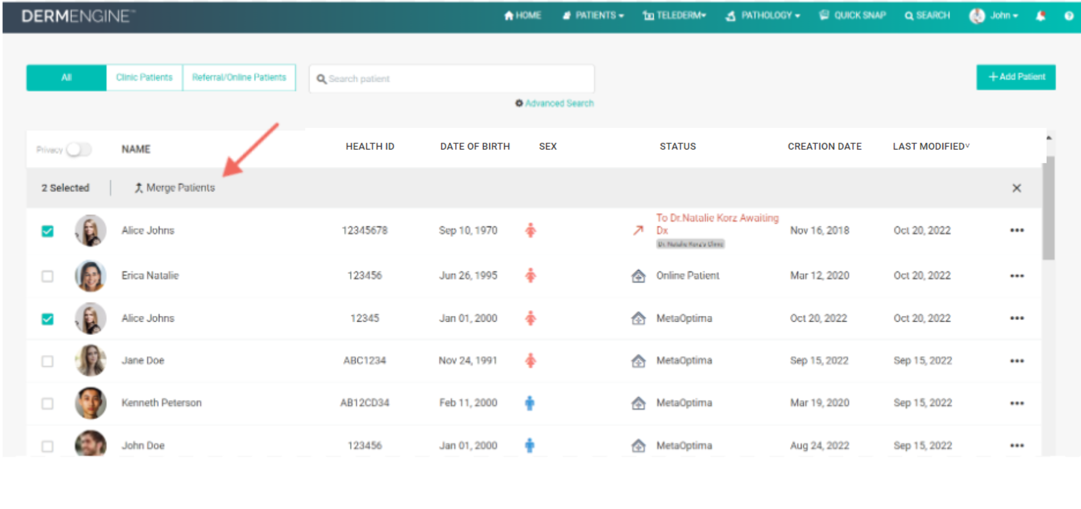The height and width of the screenshot is (509, 1081).
Task: Open the Patients menu
Action: pyautogui.click(x=593, y=16)
